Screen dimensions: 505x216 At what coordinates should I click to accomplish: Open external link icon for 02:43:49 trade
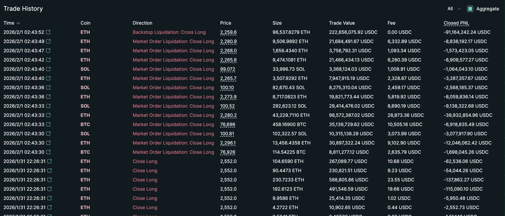[48, 41]
